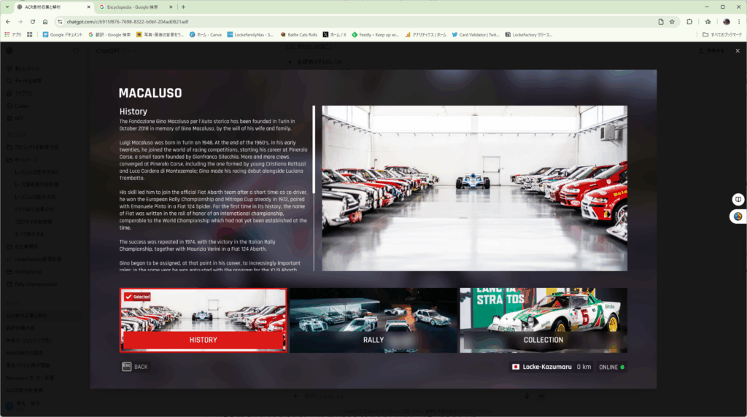Viewport: 747px width, 417px height.
Task: Open the tab search dropdown arrow
Action: (7, 7)
